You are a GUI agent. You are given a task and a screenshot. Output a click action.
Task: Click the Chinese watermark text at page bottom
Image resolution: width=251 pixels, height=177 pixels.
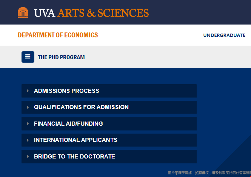[x=209, y=173]
